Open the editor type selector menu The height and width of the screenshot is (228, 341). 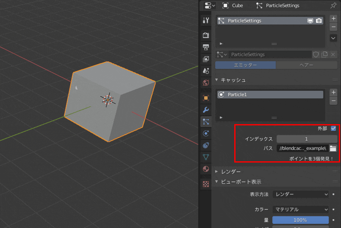coord(210,5)
